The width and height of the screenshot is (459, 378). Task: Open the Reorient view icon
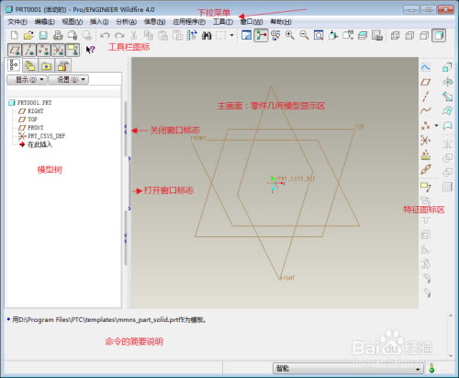333,35
